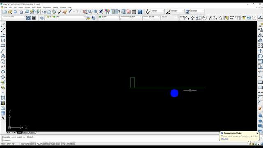The width and height of the screenshot is (263, 148).
Task: Select the Circle draw tool
Action: coord(3,56)
